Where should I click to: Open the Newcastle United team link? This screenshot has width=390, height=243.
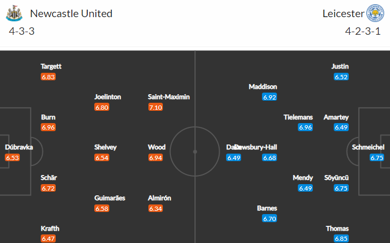(x=71, y=13)
